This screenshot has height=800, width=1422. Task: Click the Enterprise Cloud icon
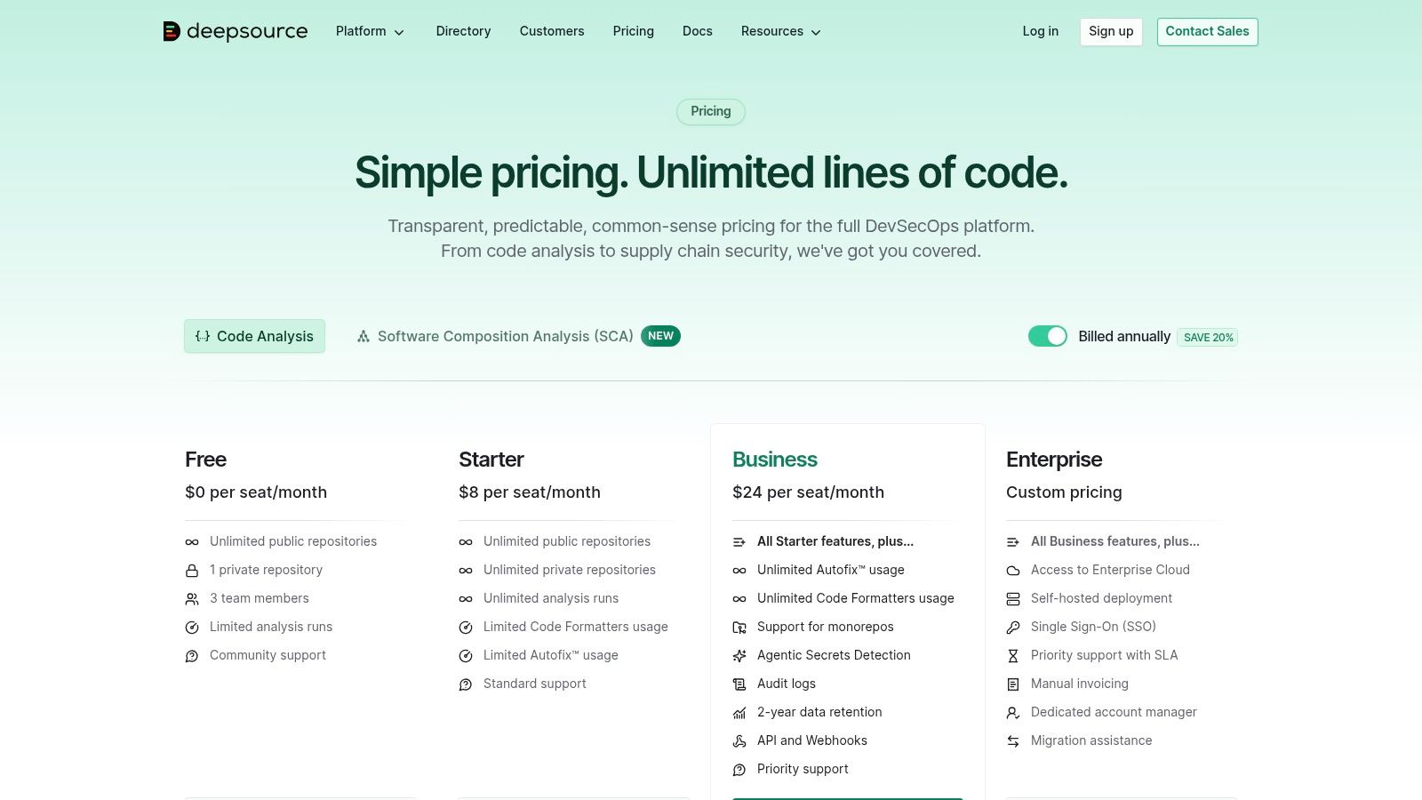click(x=1013, y=571)
